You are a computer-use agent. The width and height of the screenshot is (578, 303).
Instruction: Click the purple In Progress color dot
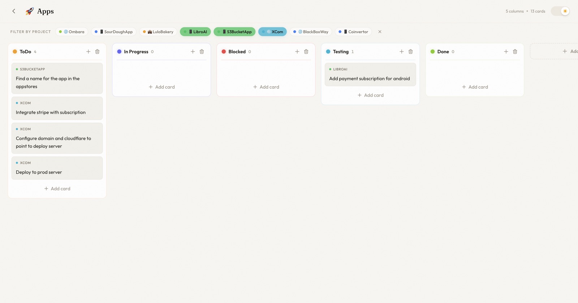[x=119, y=52]
